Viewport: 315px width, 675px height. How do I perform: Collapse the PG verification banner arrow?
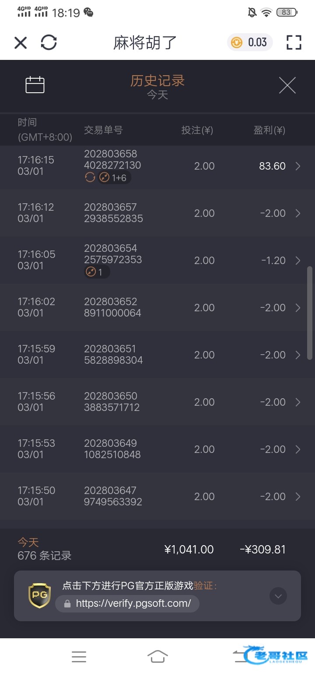click(278, 595)
